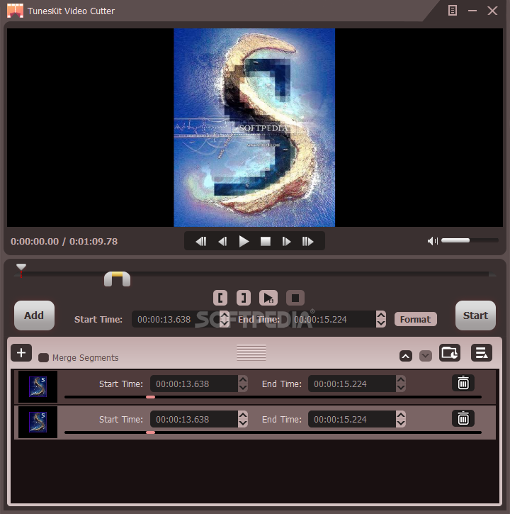Edit second segment End Time field
This screenshot has width=510, height=514.
coord(352,419)
